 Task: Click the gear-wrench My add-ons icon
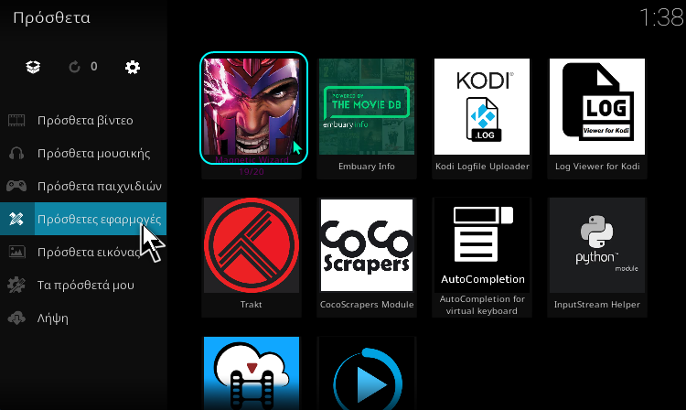click(x=16, y=285)
